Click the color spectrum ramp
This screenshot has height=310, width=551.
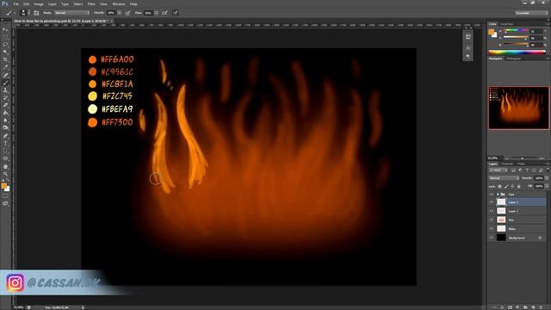(517, 52)
